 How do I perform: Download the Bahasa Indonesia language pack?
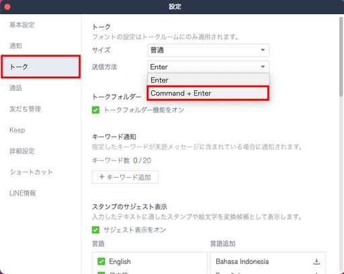coord(316,261)
